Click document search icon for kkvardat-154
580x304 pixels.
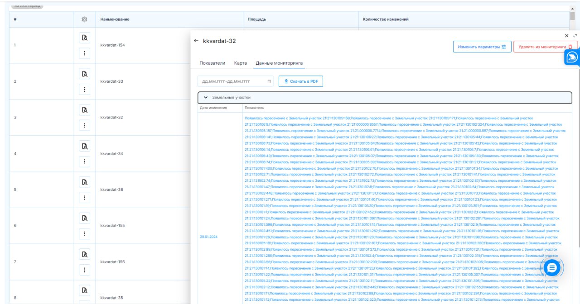click(84, 38)
